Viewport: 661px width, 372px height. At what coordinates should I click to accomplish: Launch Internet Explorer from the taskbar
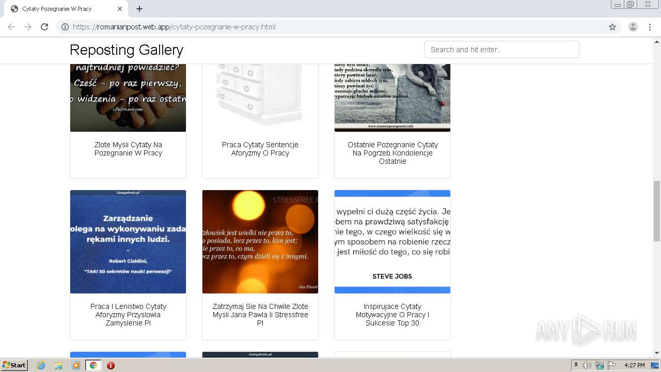[41, 365]
